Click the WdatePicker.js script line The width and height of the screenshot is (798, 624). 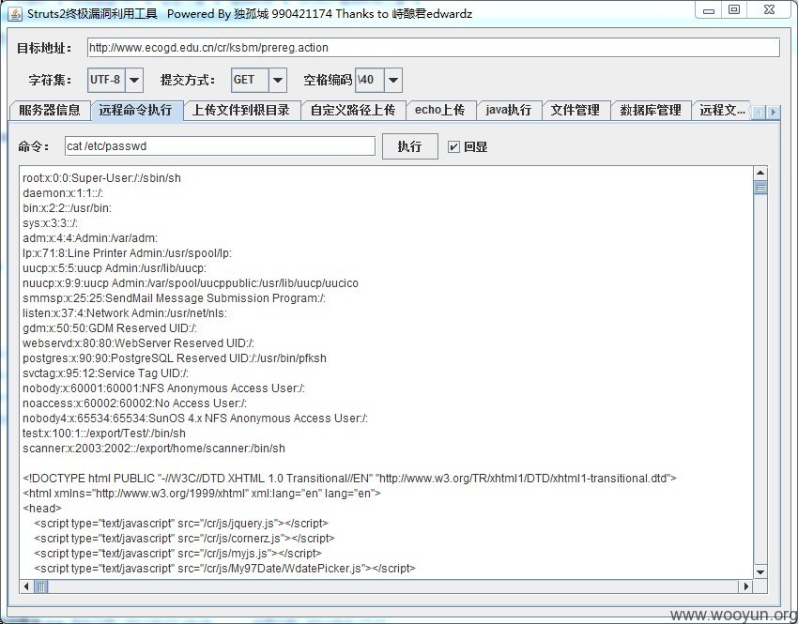(225, 568)
